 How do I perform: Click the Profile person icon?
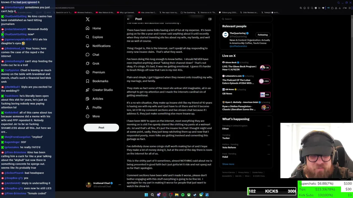click(x=87, y=108)
